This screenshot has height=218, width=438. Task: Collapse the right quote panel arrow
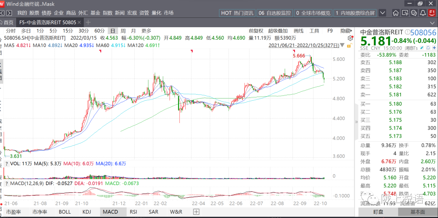[x=356, y=122]
